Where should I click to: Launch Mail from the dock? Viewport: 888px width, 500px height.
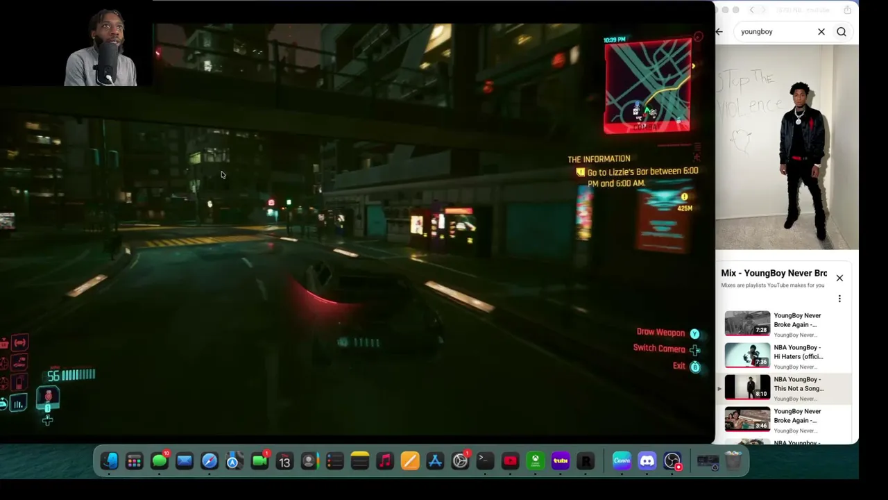[x=185, y=460]
